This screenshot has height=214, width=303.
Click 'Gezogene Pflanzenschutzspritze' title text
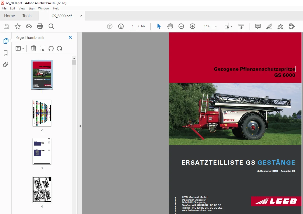(x=254, y=69)
